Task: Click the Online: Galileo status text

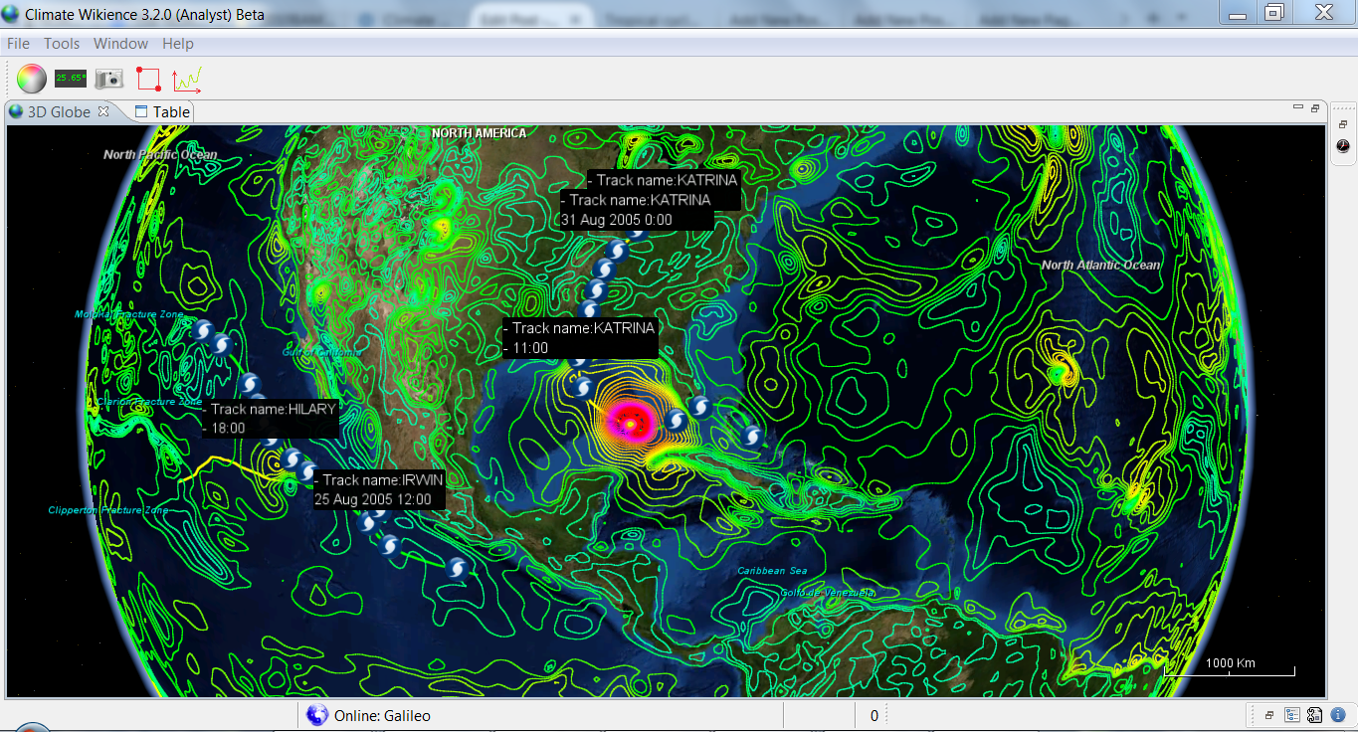Action: point(382,715)
